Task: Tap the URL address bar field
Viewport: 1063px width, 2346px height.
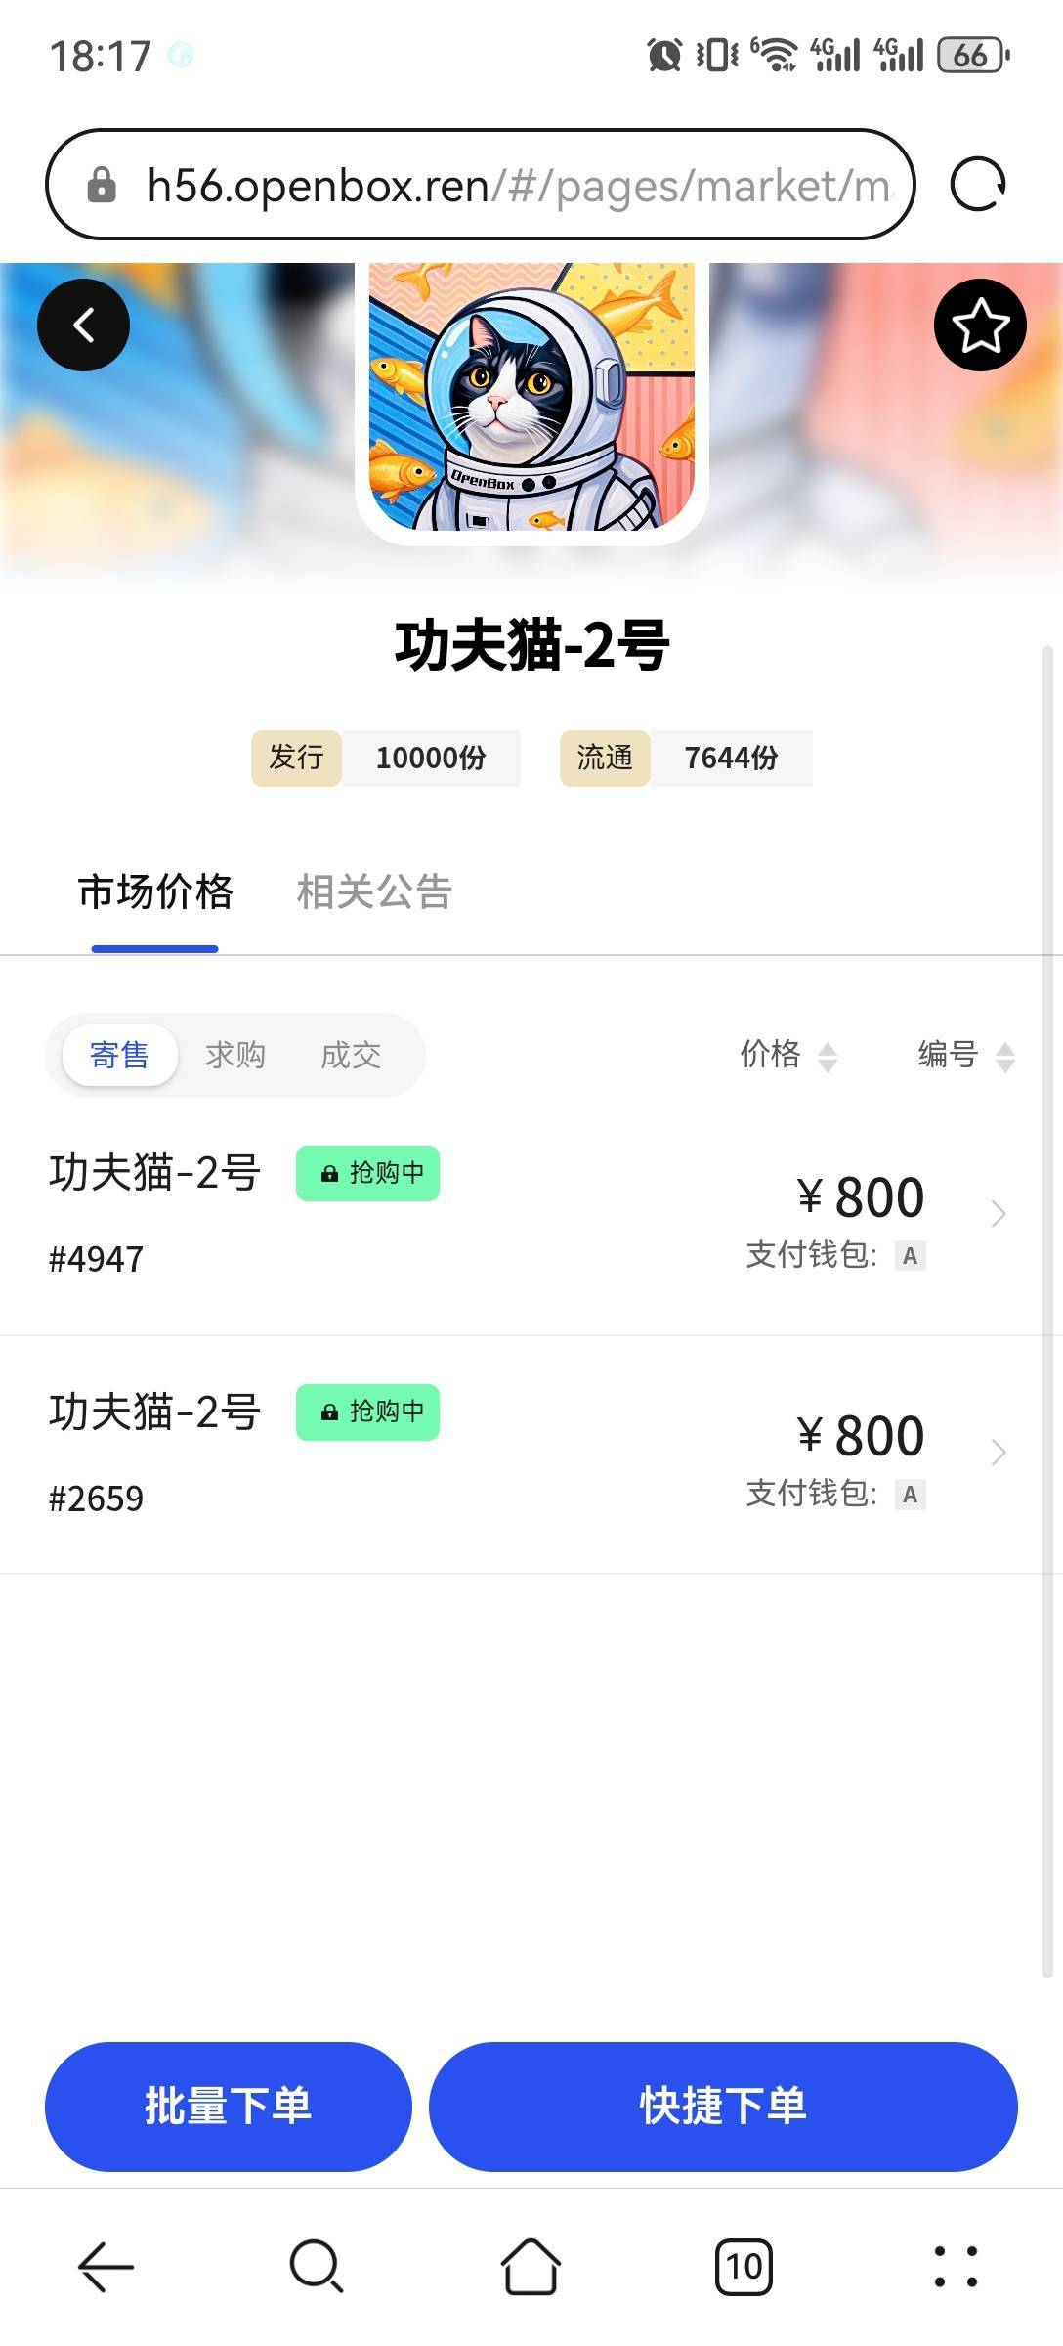Action: pyautogui.click(x=481, y=185)
